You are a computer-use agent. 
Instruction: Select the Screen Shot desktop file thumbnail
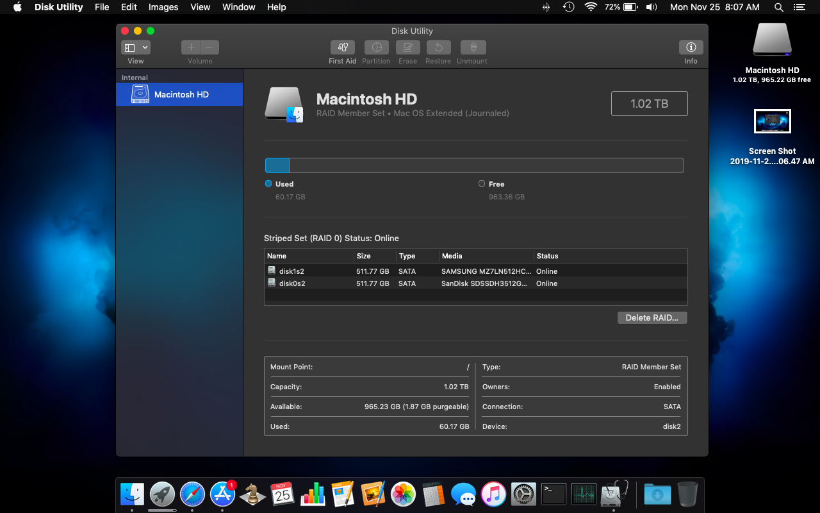click(772, 121)
